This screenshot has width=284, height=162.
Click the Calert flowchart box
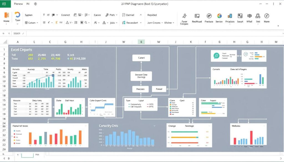[x=141, y=58]
